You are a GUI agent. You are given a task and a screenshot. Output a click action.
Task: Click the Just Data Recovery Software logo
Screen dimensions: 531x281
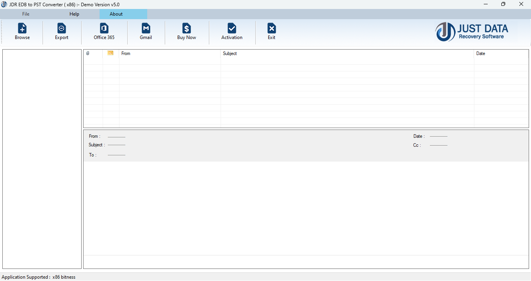(x=472, y=32)
